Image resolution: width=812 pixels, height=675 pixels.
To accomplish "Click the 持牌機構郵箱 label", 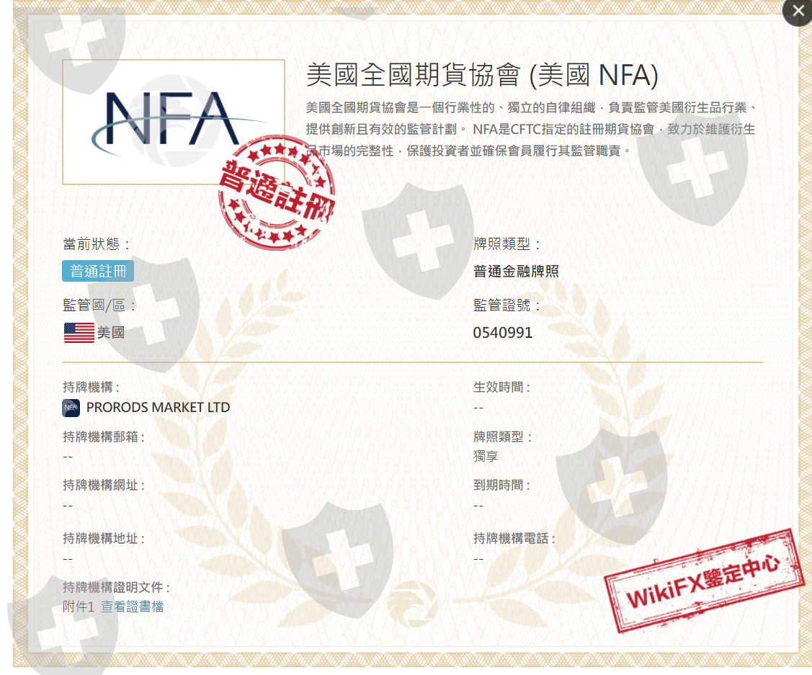I will (104, 437).
